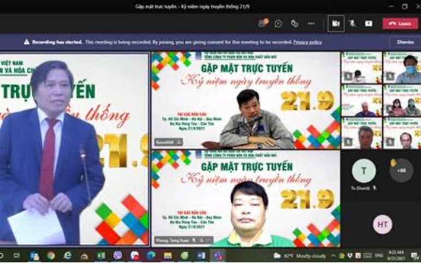This screenshot has width=421, height=263.
Task: Open Microsoft Edge from the taskbar
Action: coord(151,255)
